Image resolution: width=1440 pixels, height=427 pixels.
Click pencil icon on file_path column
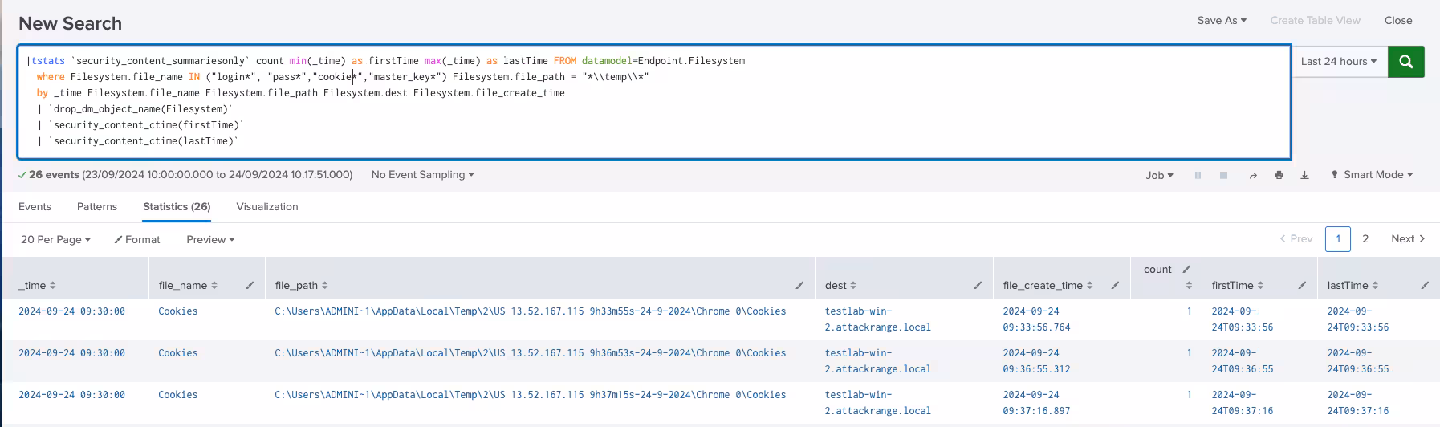[799, 285]
